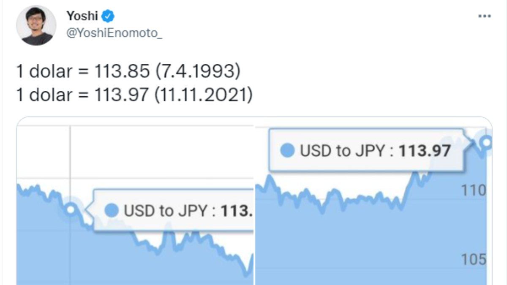This screenshot has height=285, width=507.
Task: Visit the @YoshiEnomoto_ handle link
Action: (114, 34)
